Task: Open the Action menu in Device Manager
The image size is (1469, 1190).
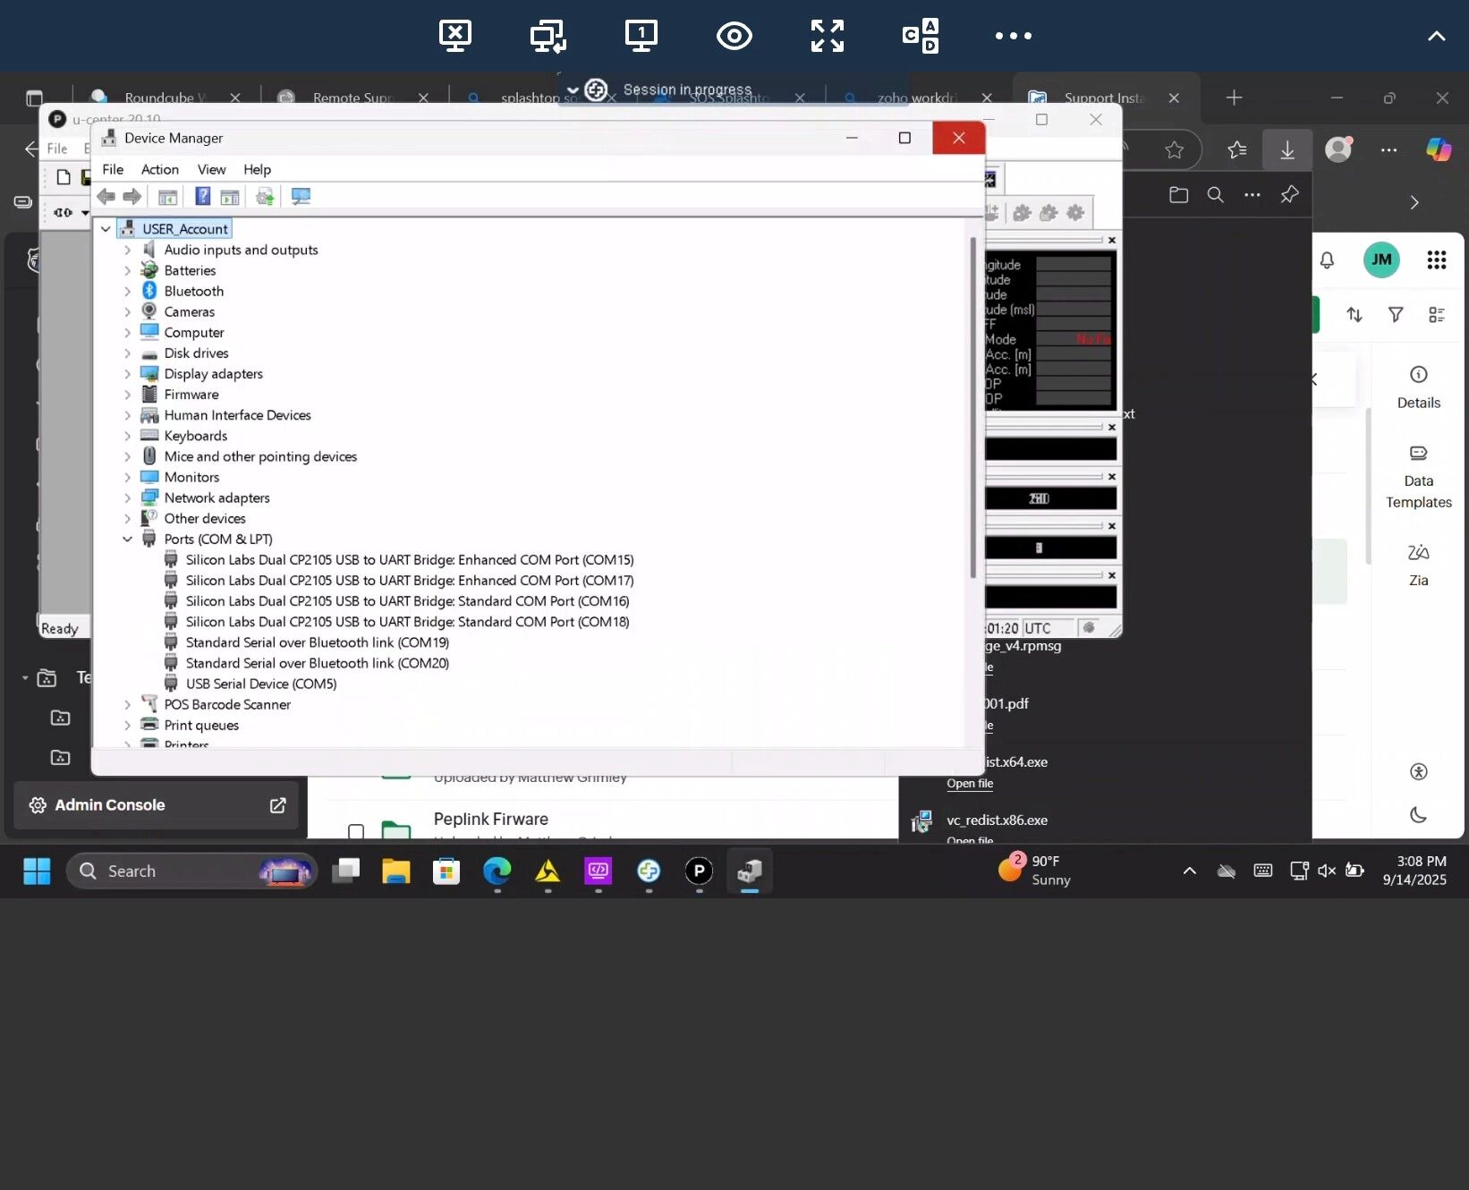Action: [160, 170]
